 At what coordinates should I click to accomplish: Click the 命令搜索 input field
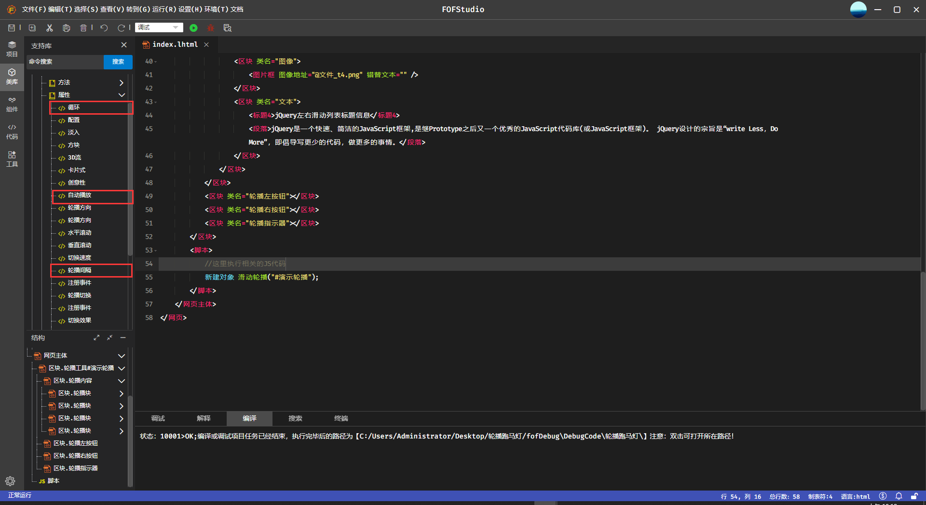(x=65, y=62)
